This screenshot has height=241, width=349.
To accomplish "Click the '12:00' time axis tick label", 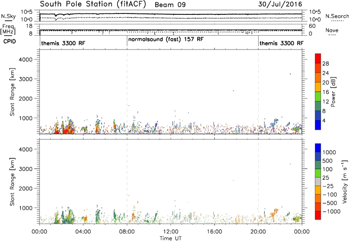I will coord(171,232).
